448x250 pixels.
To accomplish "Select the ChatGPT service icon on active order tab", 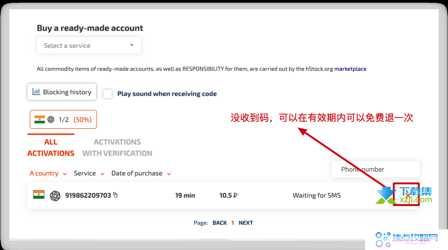I will click(x=50, y=119).
